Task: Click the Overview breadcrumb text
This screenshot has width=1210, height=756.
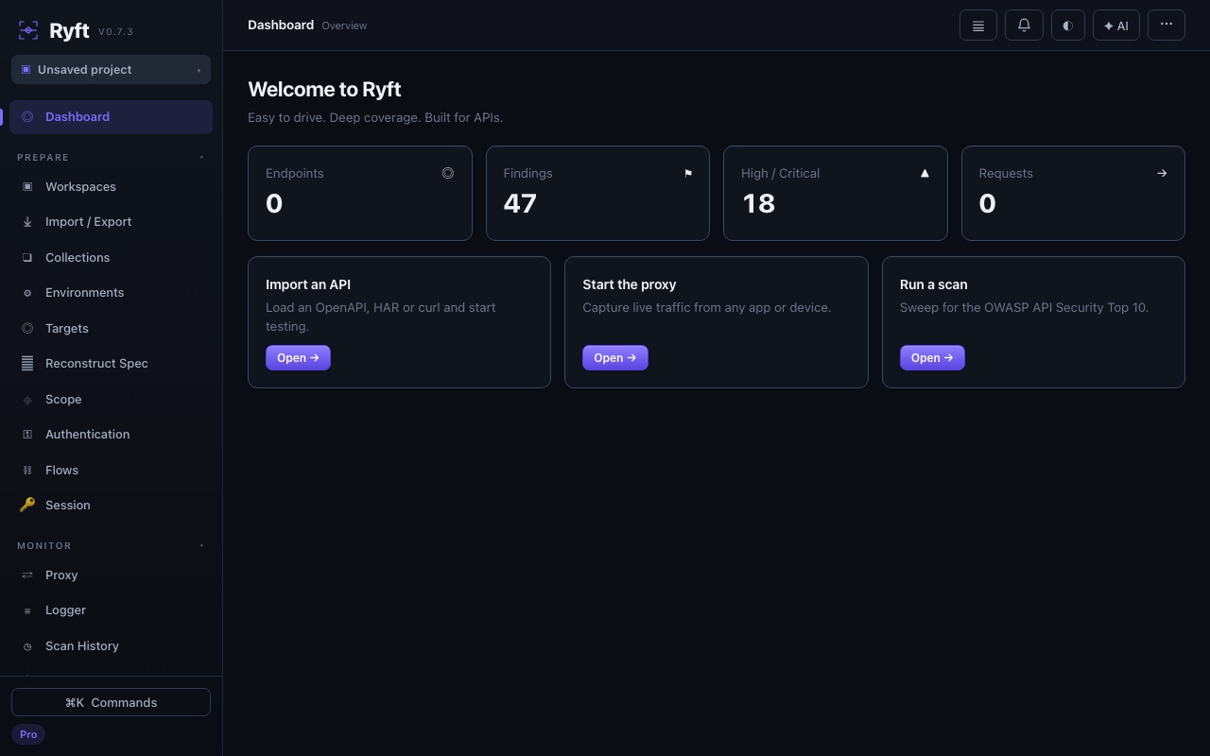Action: (x=344, y=26)
